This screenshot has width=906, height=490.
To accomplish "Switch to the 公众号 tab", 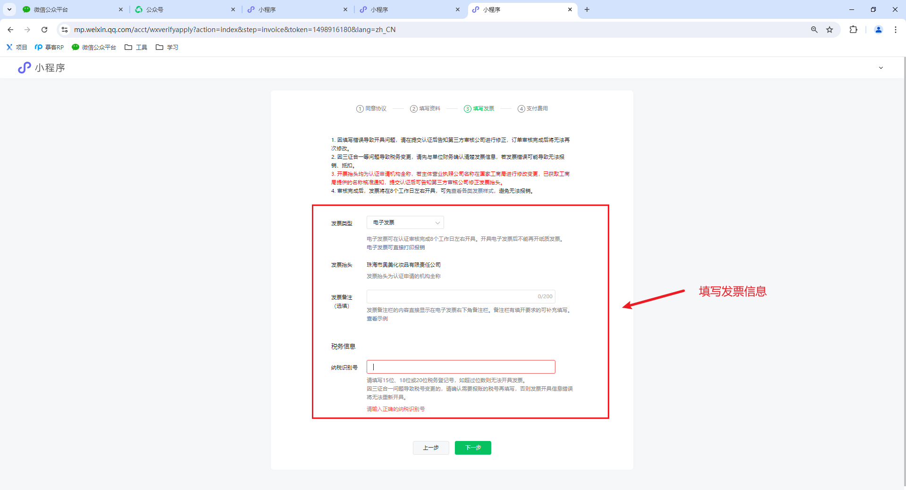I will pos(185,9).
